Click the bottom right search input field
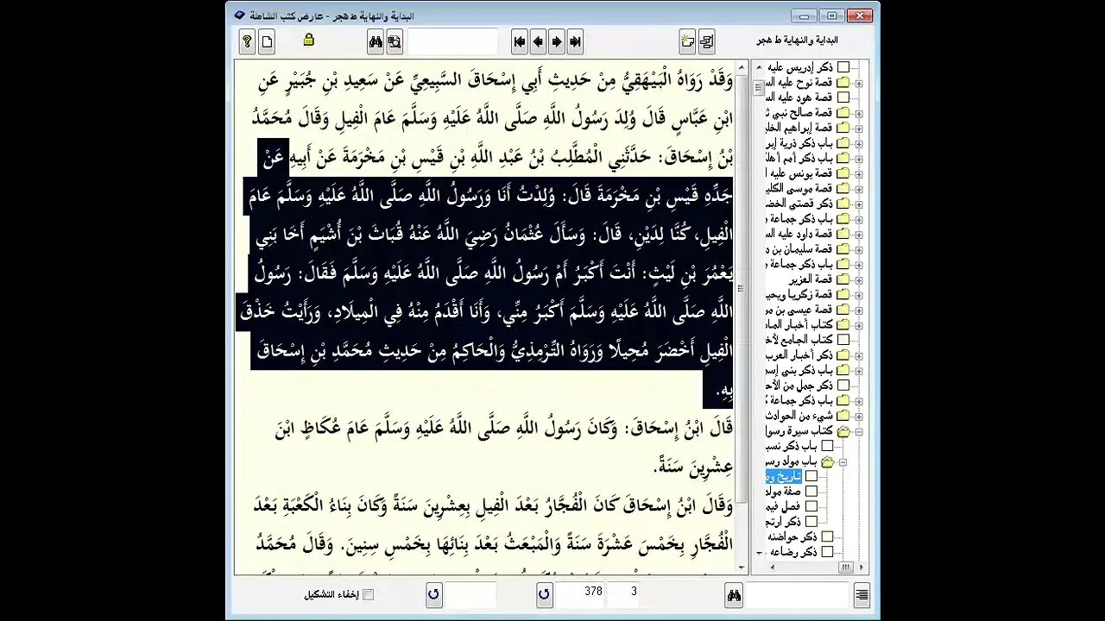The height and width of the screenshot is (621, 1105). click(x=797, y=594)
